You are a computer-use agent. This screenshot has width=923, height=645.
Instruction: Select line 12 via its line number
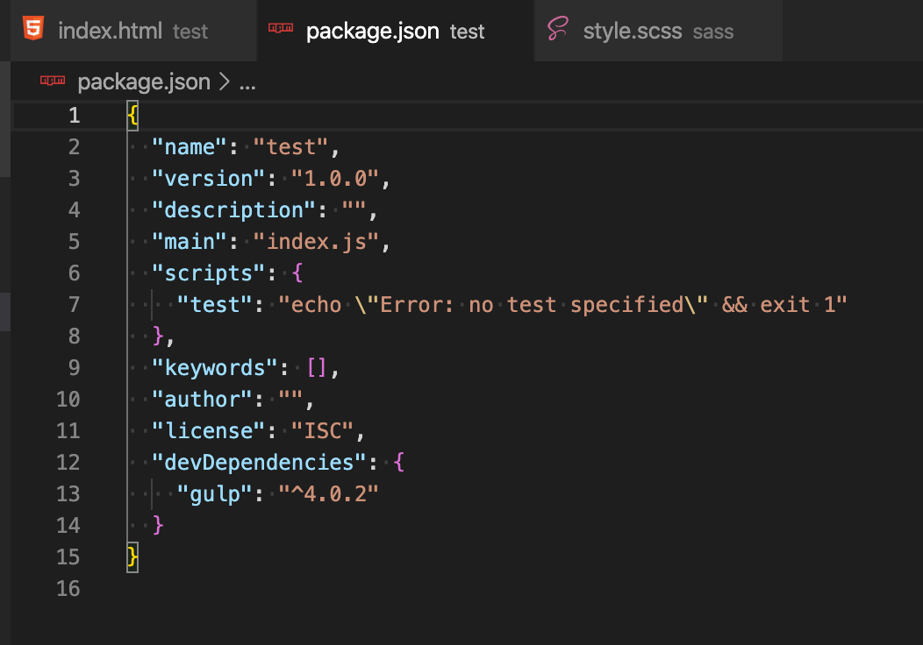pyautogui.click(x=68, y=463)
